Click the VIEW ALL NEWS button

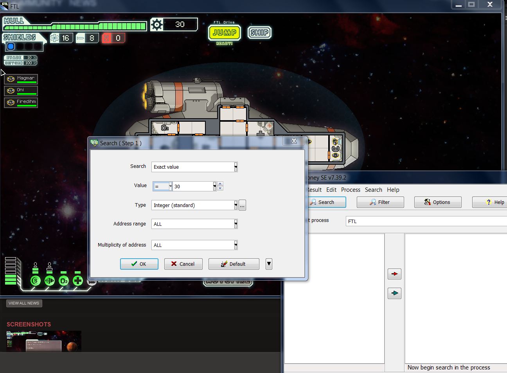(24, 303)
